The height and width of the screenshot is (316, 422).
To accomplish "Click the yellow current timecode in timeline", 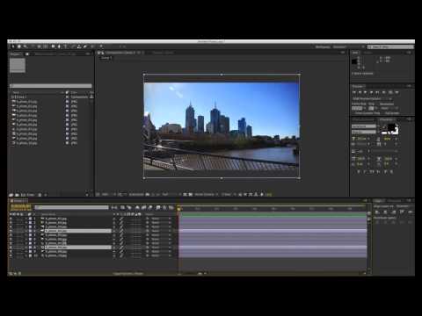I will 20,206.
